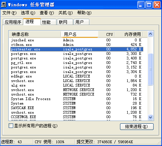
Task: Minimize the Task Manager window
Action: tap(141, 5)
